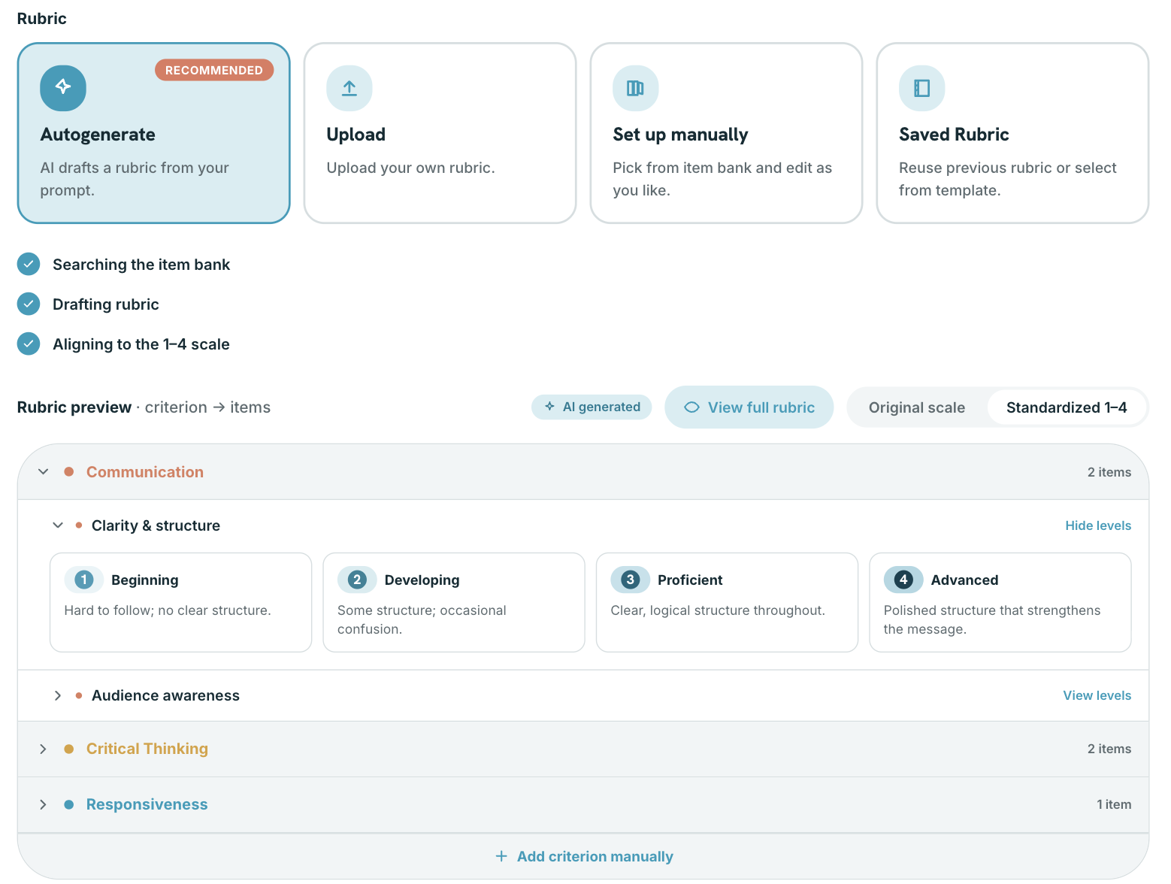Click the '1 item' count for Responsiveness
The image size is (1171, 884).
pyautogui.click(x=1114, y=804)
